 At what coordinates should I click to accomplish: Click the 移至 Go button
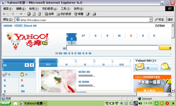coord(159,20)
